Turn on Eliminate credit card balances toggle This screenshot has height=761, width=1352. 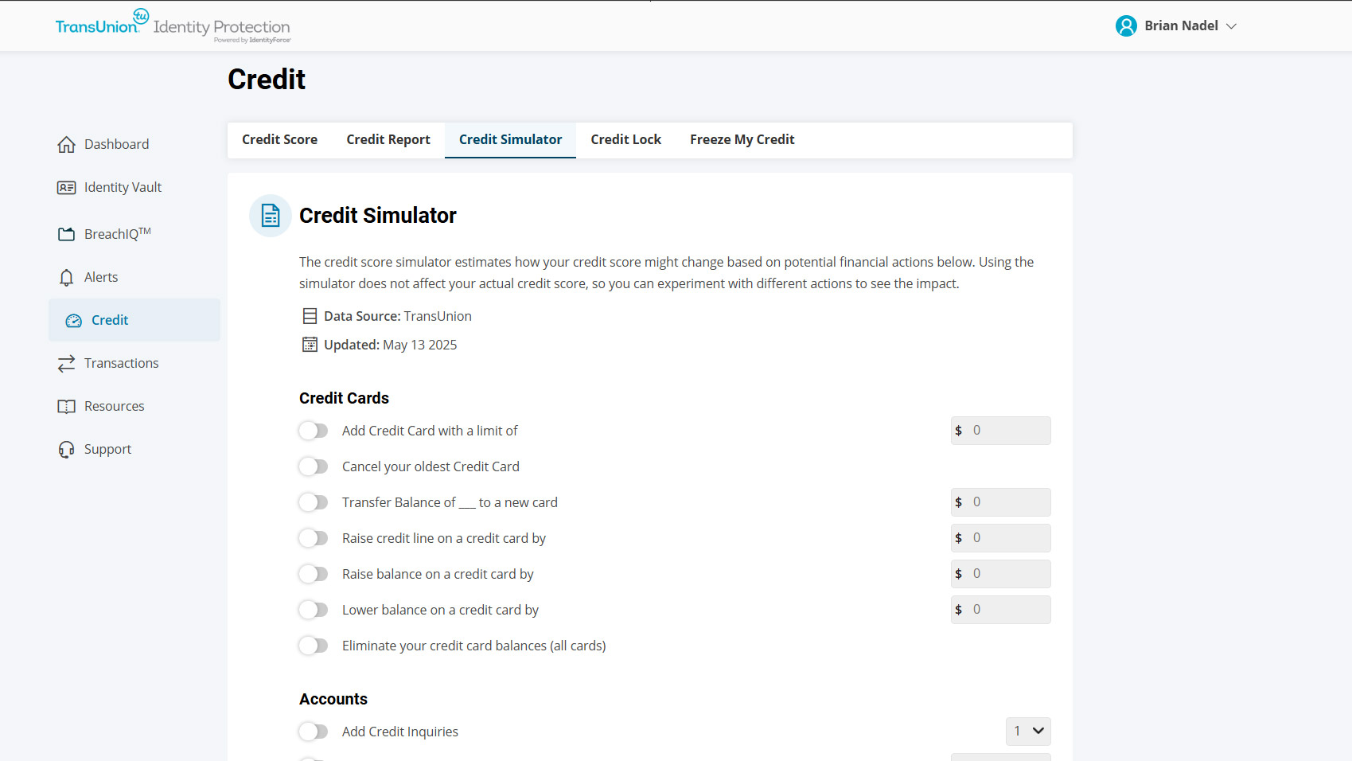pos(314,646)
